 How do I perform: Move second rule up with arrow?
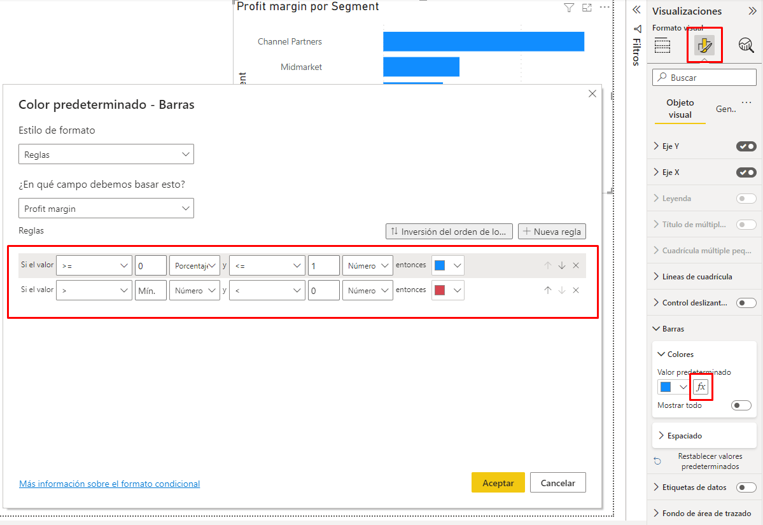pyautogui.click(x=548, y=290)
